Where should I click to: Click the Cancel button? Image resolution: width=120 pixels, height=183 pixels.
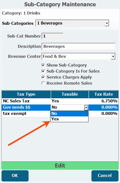click(x=105, y=176)
